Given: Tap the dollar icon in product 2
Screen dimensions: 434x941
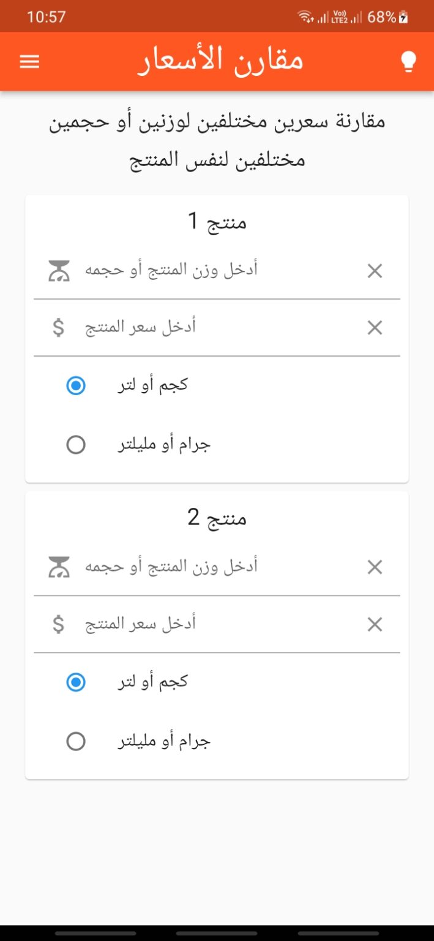Looking at the screenshot, I should tap(59, 624).
